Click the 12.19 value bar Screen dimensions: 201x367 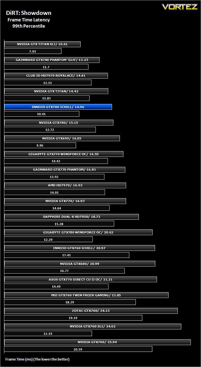point(48,333)
